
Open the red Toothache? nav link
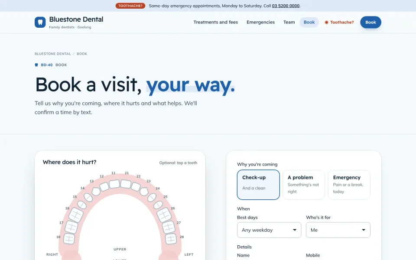[339, 22]
